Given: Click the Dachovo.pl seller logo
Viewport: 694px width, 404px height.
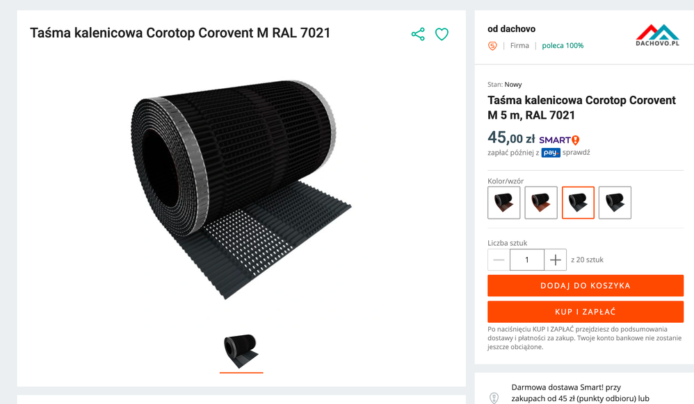Looking at the screenshot, I should click(x=657, y=35).
